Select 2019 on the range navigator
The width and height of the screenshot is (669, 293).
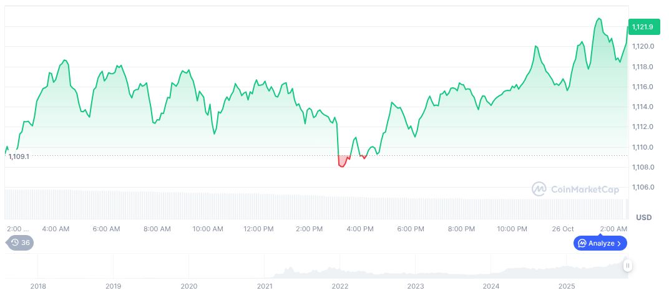point(113,286)
